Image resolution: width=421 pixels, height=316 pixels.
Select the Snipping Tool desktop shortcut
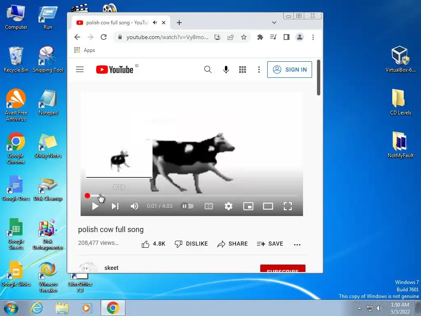pos(48,60)
